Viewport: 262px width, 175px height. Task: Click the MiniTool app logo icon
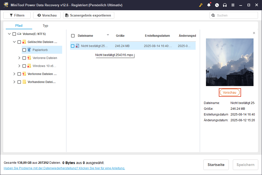click(6, 5)
